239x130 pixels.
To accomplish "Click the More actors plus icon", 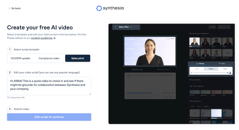I will [227, 53].
